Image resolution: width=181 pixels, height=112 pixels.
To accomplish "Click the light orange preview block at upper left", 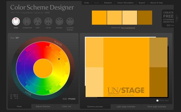I will pyautogui.click(x=94, y=52).
